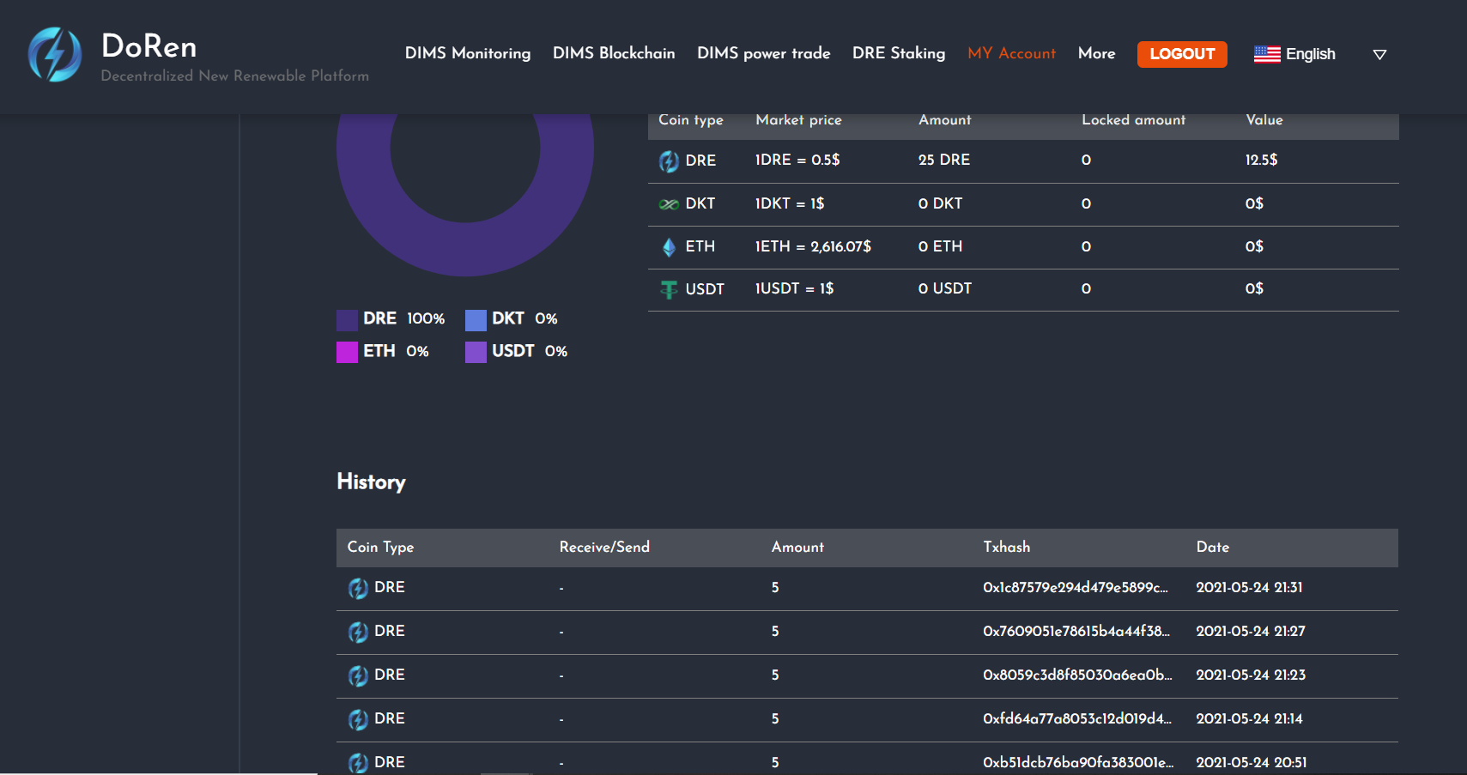Navigate to DIMS power trade

(x=764, y=53)
